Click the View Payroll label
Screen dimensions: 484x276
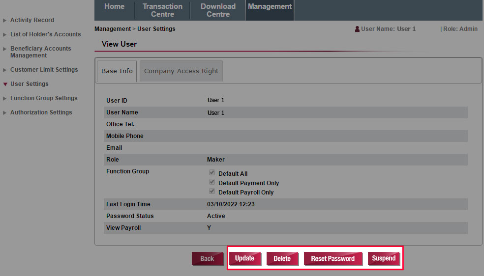tap(123, 228)
